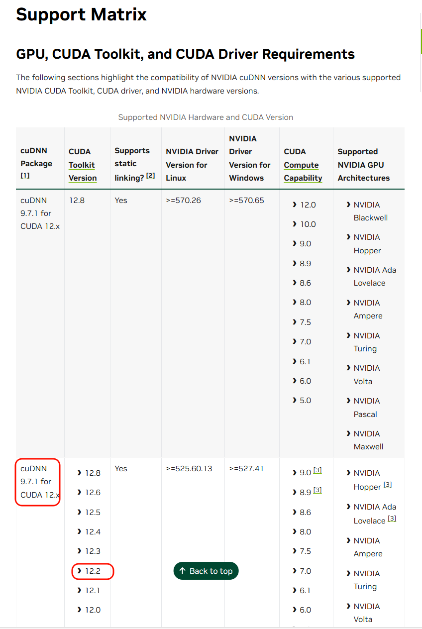The width and height of the screenshot is (422, 629).
Task: Click the chevron next to toolkit version 12.6
Action: [x=80, y=492]
